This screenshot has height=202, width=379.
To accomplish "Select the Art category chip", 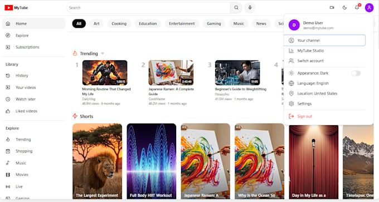I will [96, 24].
